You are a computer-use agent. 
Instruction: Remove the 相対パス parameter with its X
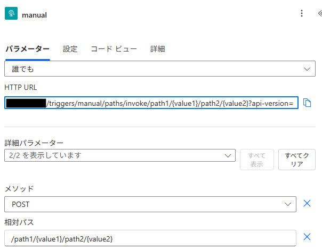[307, 237]
